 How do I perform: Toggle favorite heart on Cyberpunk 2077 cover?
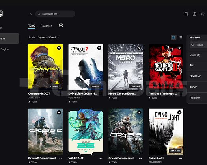pyautogui.click(x=59, y=48)
